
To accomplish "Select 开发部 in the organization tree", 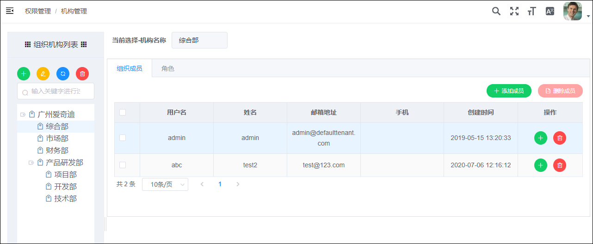I will point(65,186).
